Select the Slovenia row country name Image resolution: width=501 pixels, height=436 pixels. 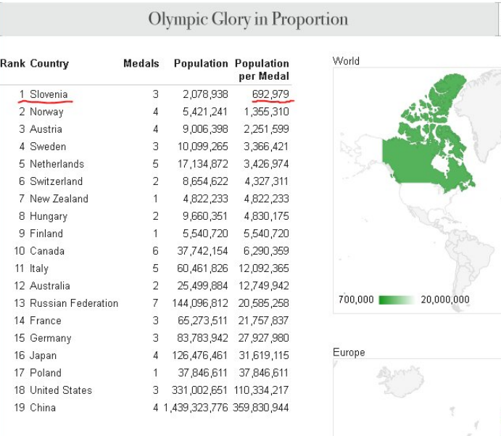coord(49,94)
